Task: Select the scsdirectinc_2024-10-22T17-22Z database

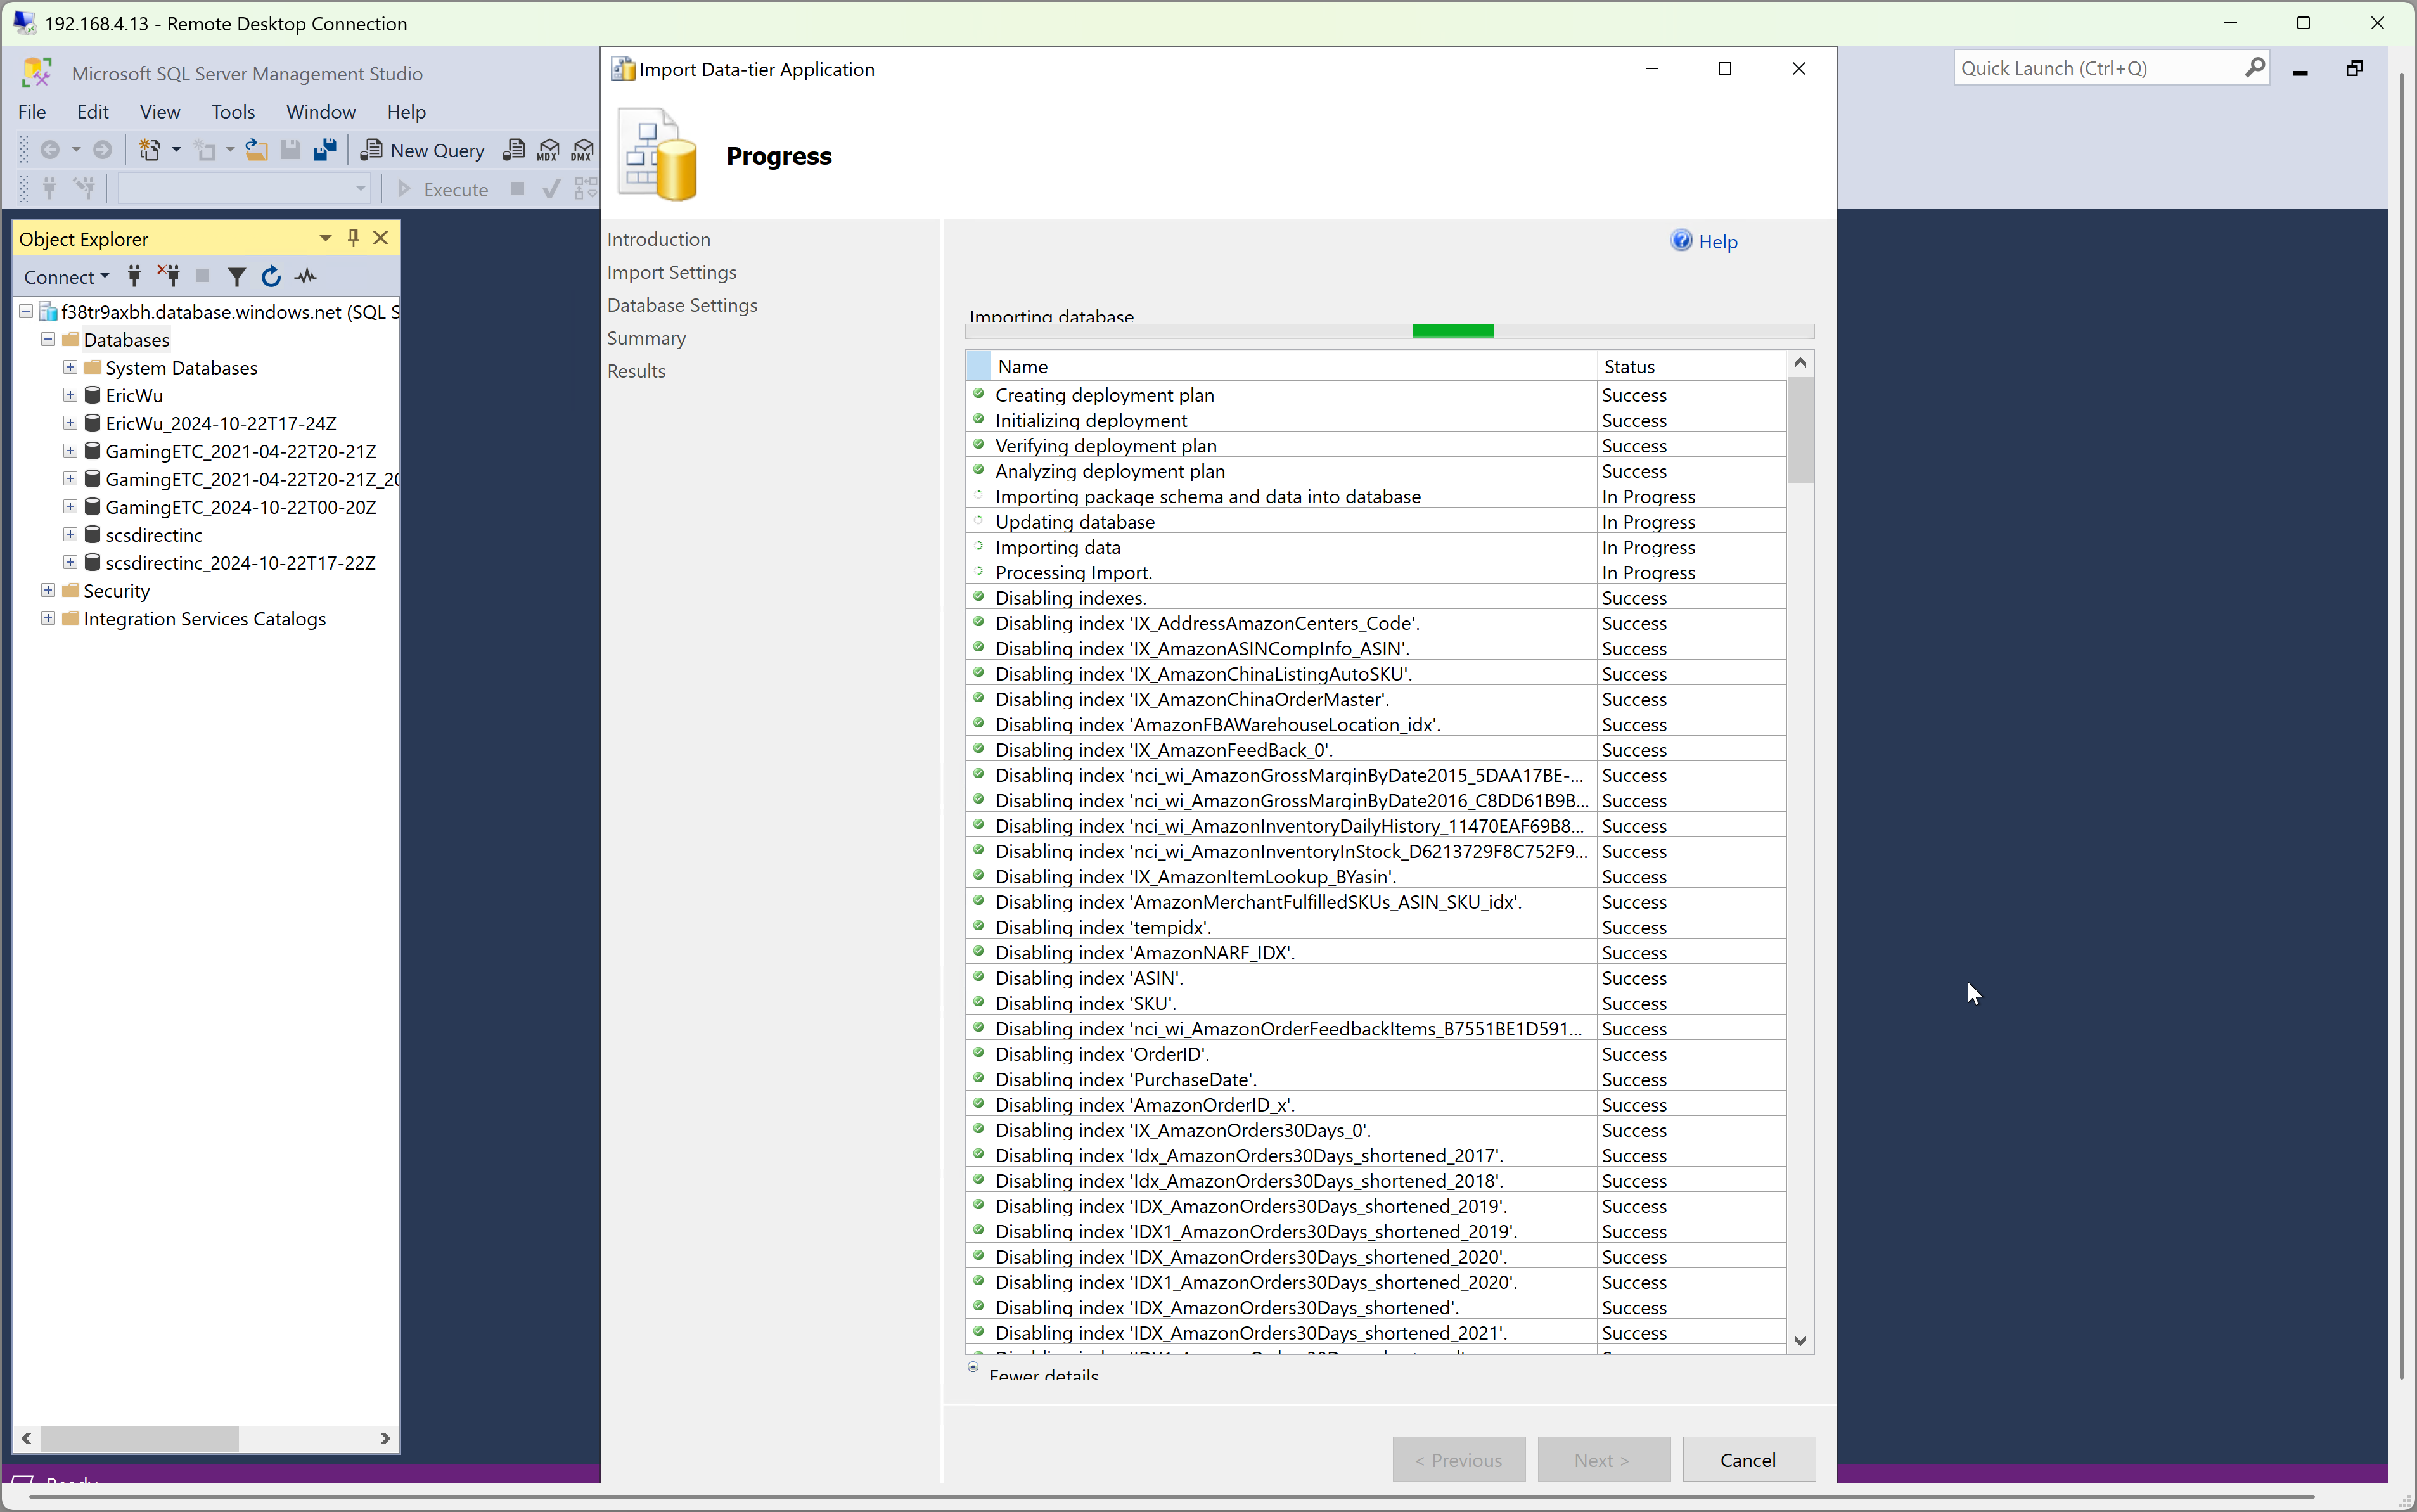Action: point(241,563)
